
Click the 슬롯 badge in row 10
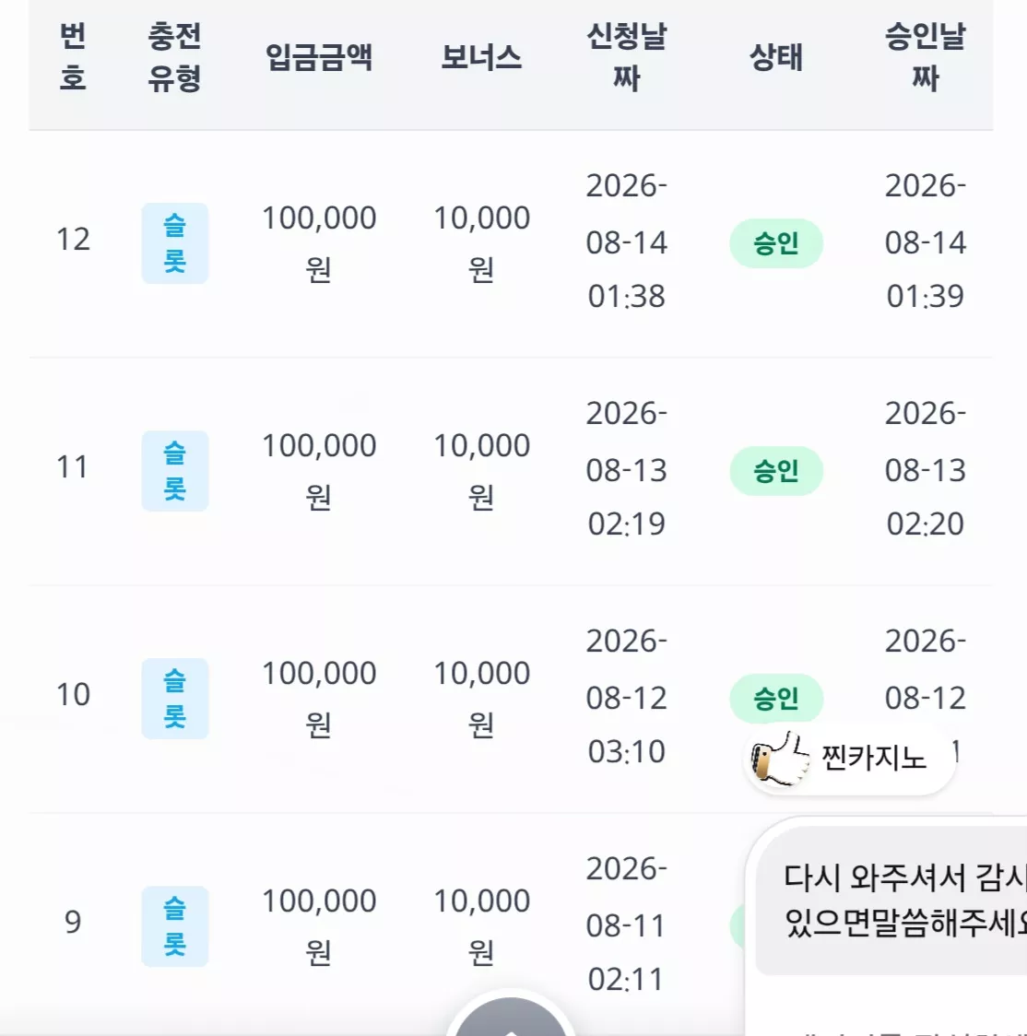point(175,699)
